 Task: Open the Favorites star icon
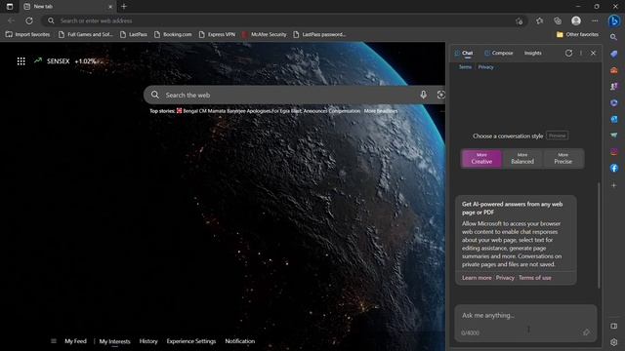[539, 20]
